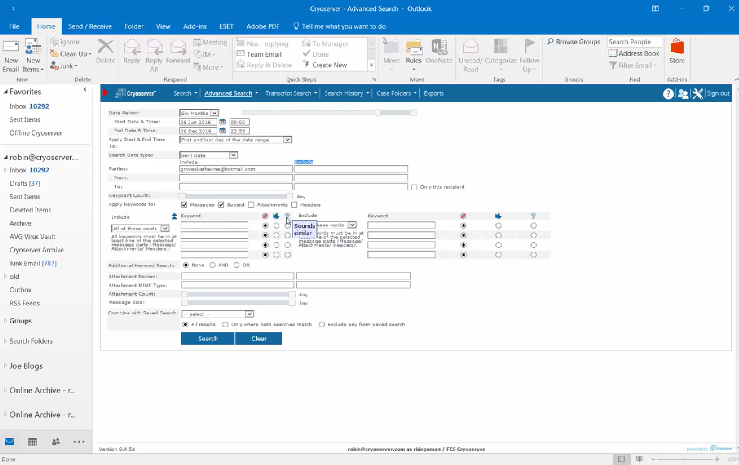Screen dimensions: 739x465
Task: Click the Cryoserver help question mark icon
Action: pos(668,93)
